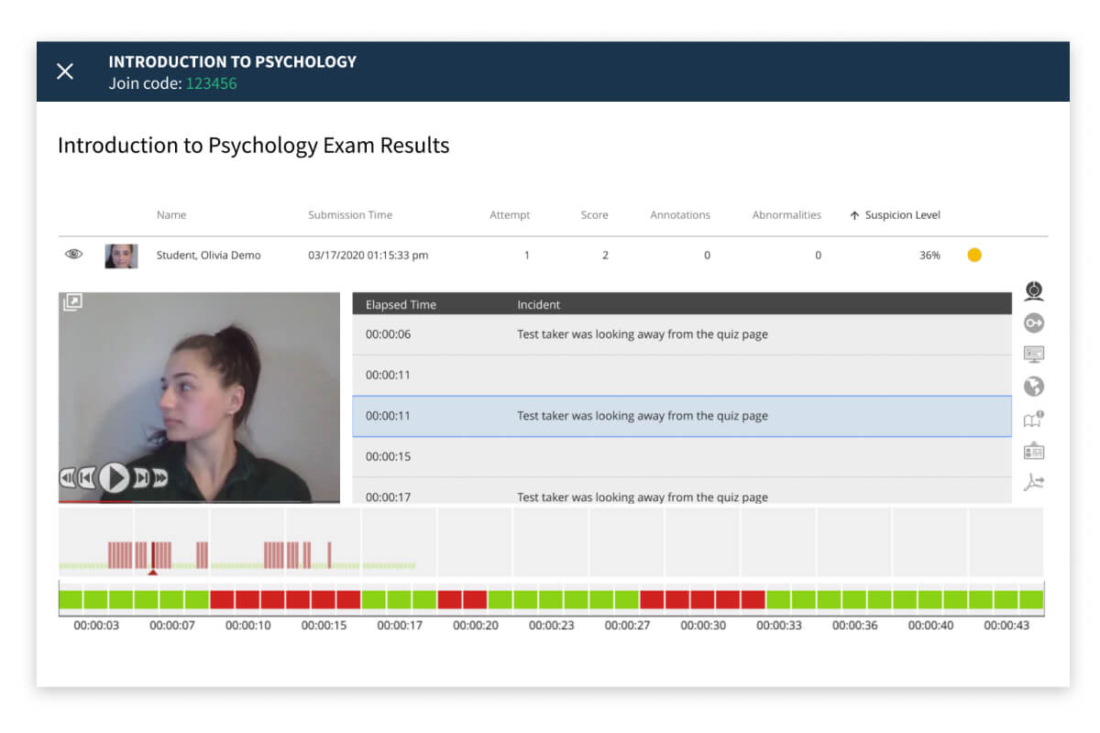Open the webcam recording view icon
Screen dimensions: 1100x733
pyautogui.click(x=1034, y=291)
